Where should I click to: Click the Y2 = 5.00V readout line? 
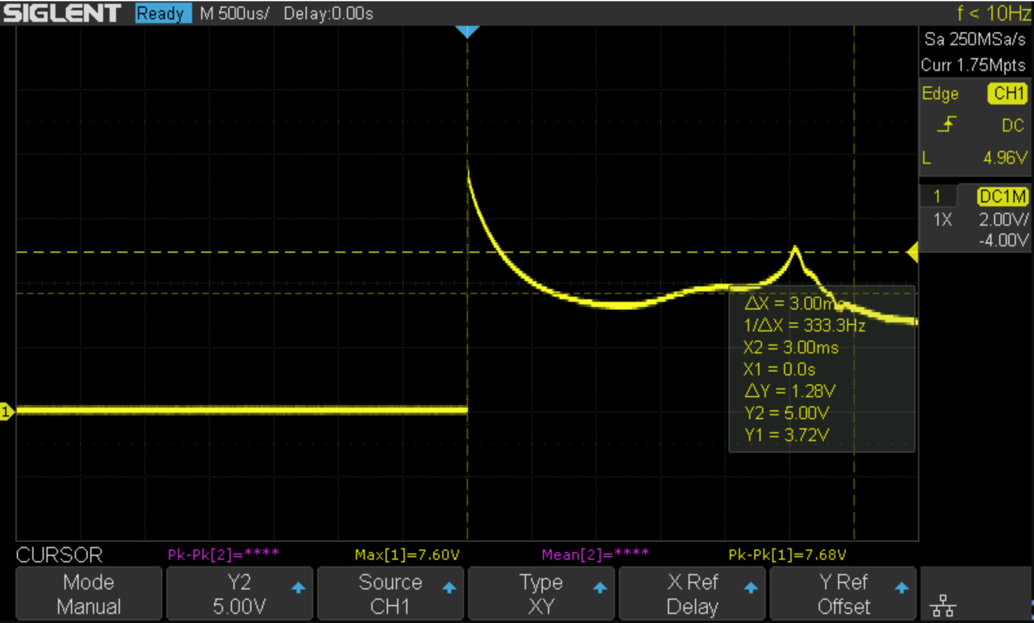786,413
